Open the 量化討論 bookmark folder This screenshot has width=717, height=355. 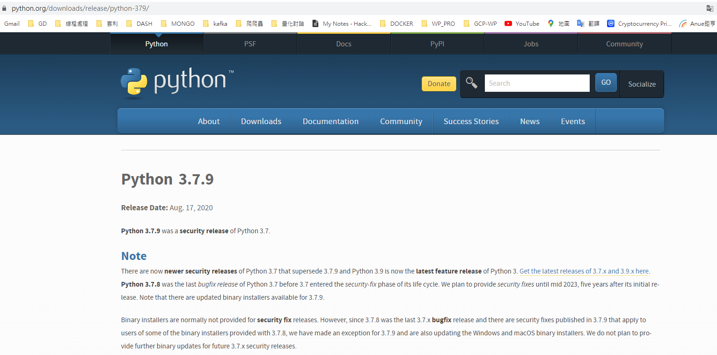click(287, 23)
